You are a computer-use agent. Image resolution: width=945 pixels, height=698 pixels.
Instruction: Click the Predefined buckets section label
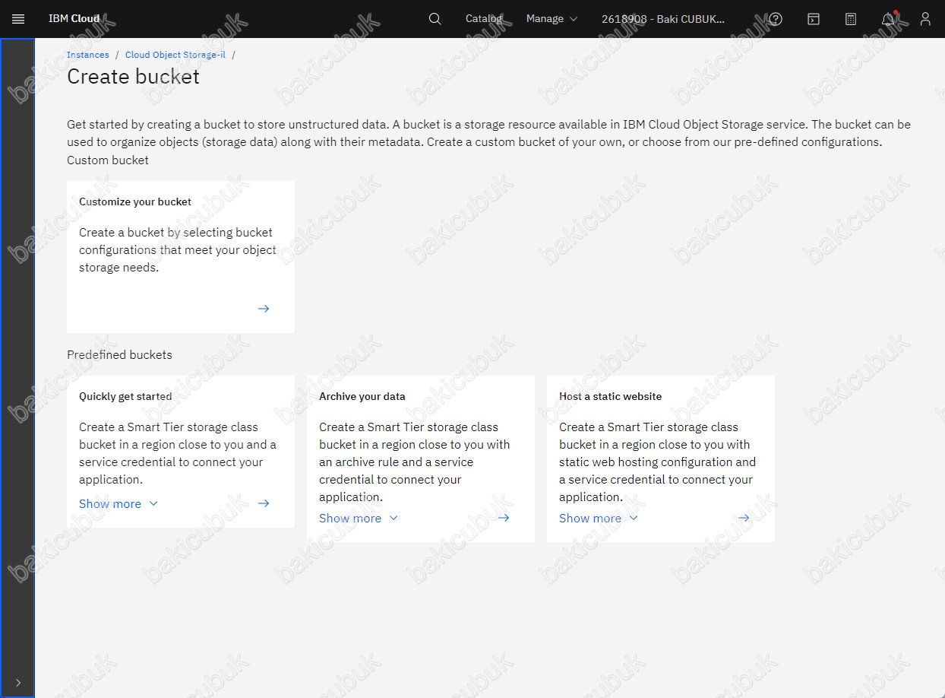pos(119,354)
